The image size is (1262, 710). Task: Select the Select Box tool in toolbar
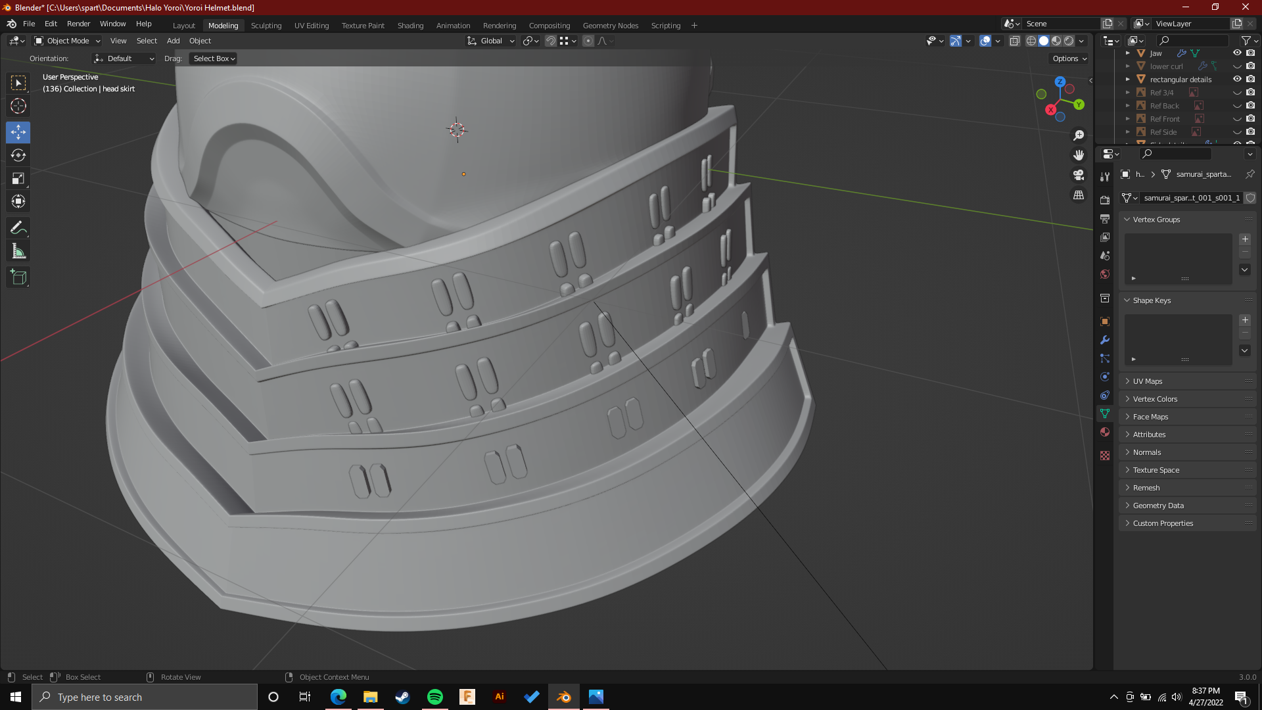tap(18, 83)
